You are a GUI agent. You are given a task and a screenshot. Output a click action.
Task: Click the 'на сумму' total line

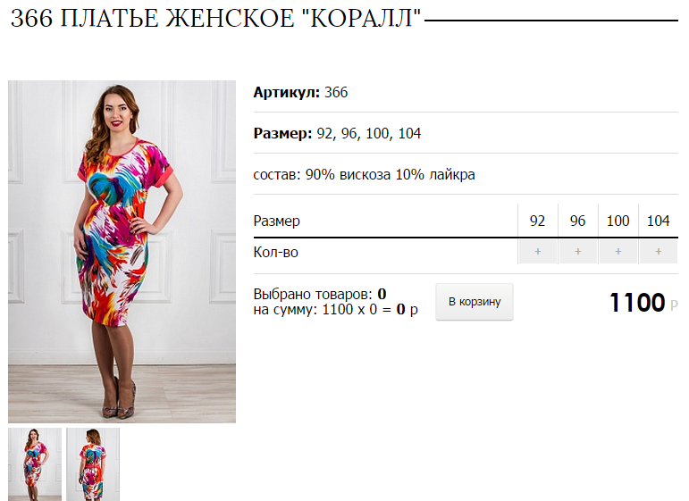click(336, 310)
